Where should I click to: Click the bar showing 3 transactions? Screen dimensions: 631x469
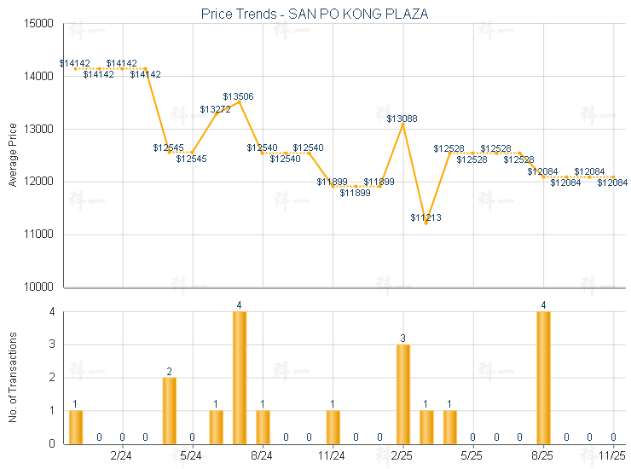403,394
